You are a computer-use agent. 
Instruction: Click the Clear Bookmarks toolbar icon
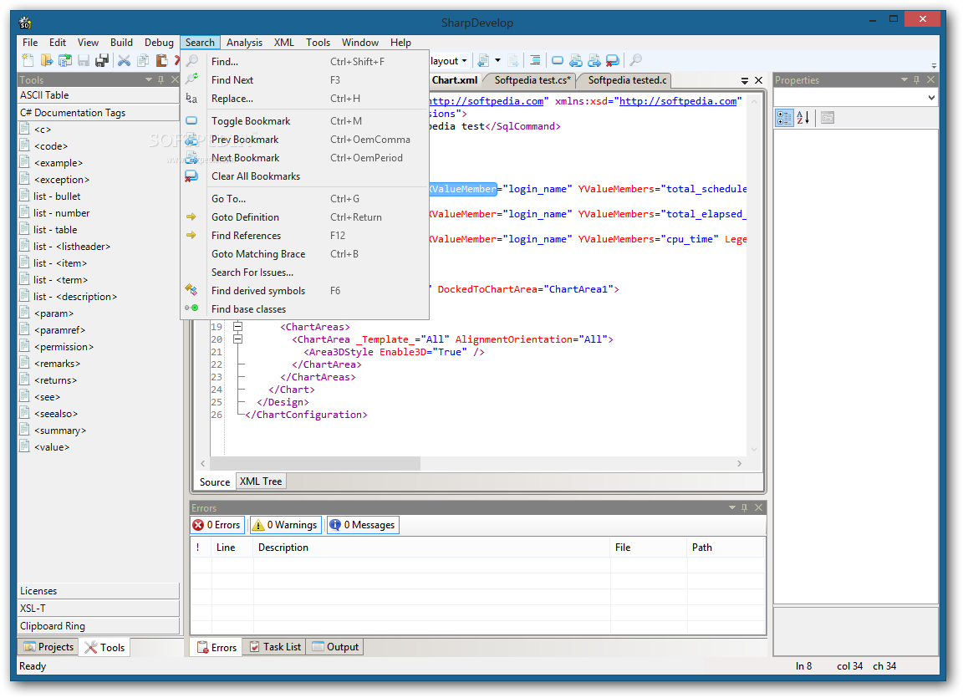click(x=612, y=60)
